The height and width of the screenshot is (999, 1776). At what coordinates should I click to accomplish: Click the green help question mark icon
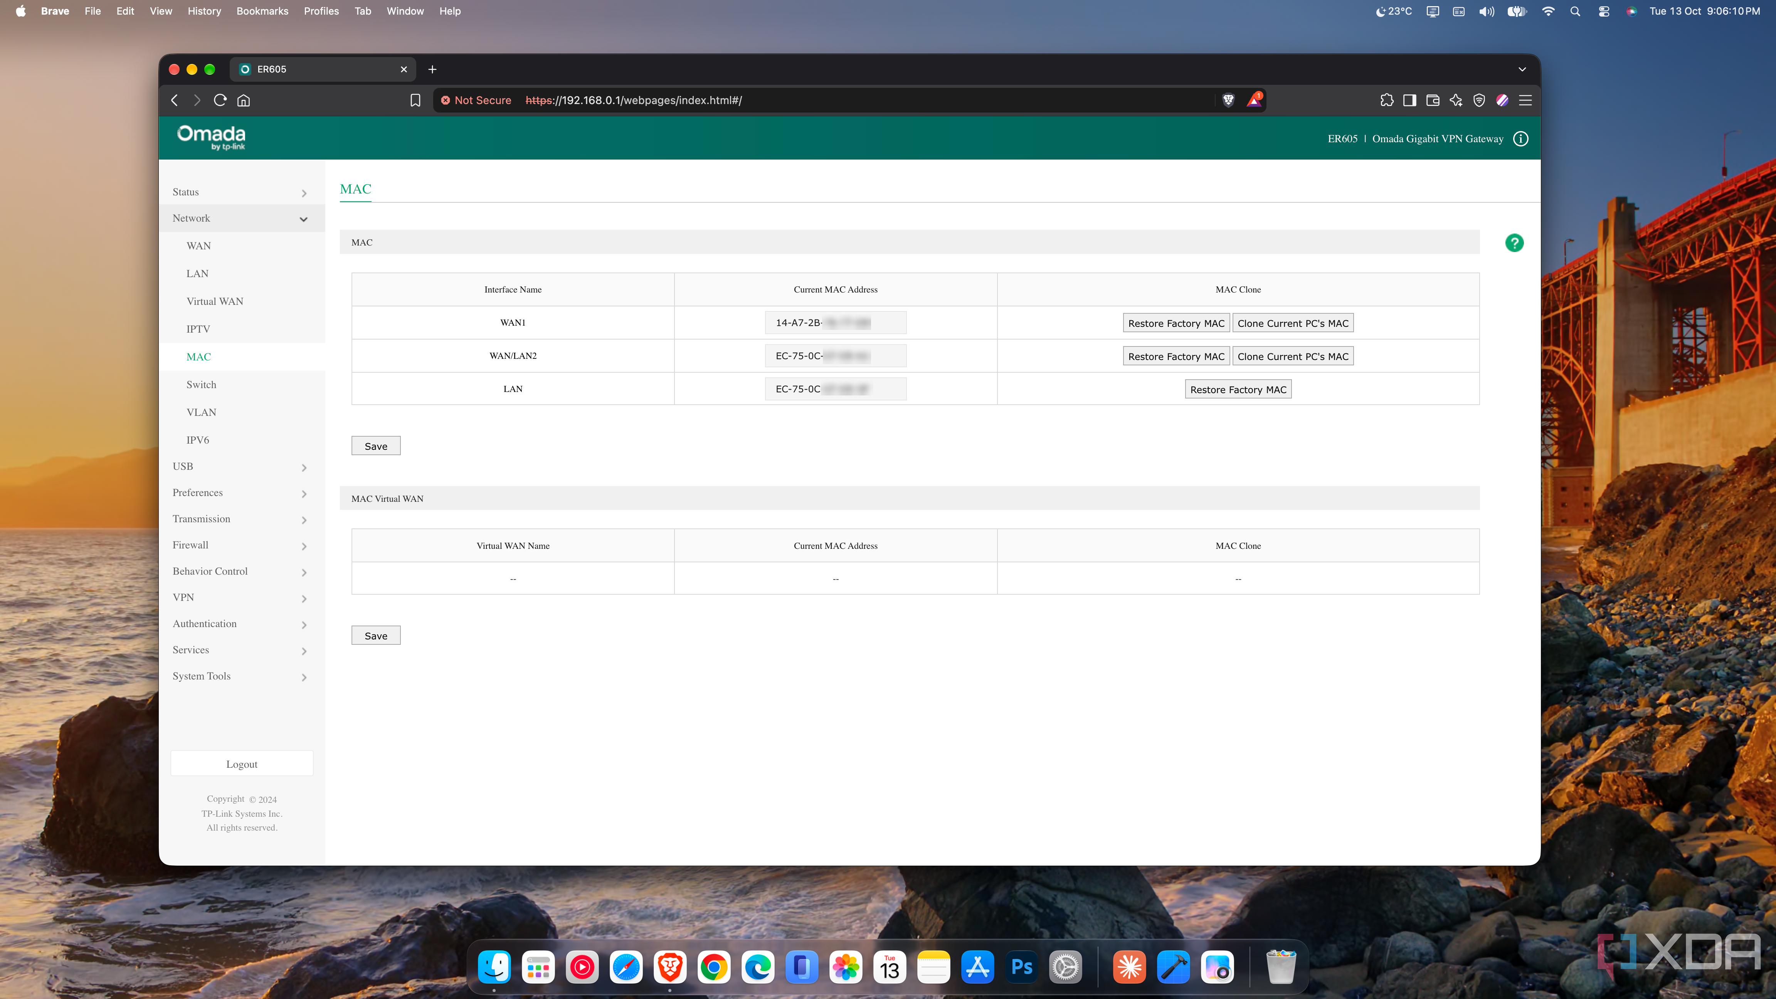pyautogui.click(x=1514, y=243)
